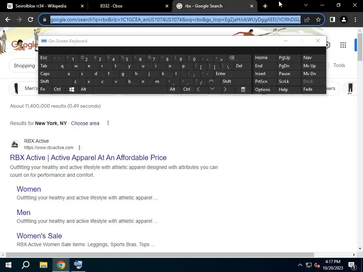This screenshot has width=363, height=272.
Task: Open taskbar Search magnifier
Action: tap(26, 265)
